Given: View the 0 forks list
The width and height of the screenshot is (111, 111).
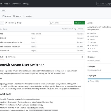Looking at the screenshot, I should (x=92, y=48).
